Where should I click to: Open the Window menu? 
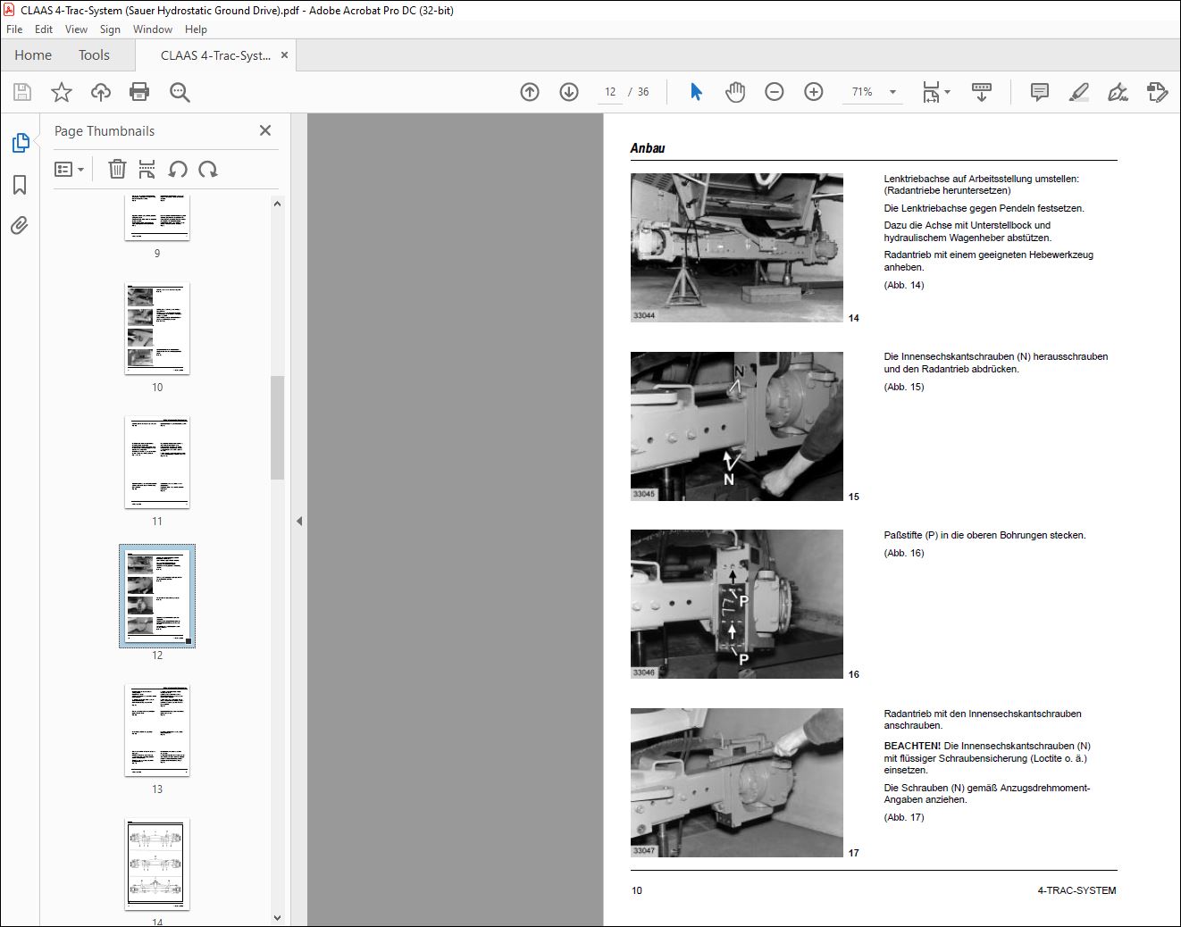pyautogui.click(x=153, y=29)
